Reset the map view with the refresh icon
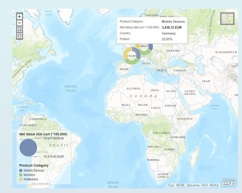242x193 pixels. (x=20, y=36)
